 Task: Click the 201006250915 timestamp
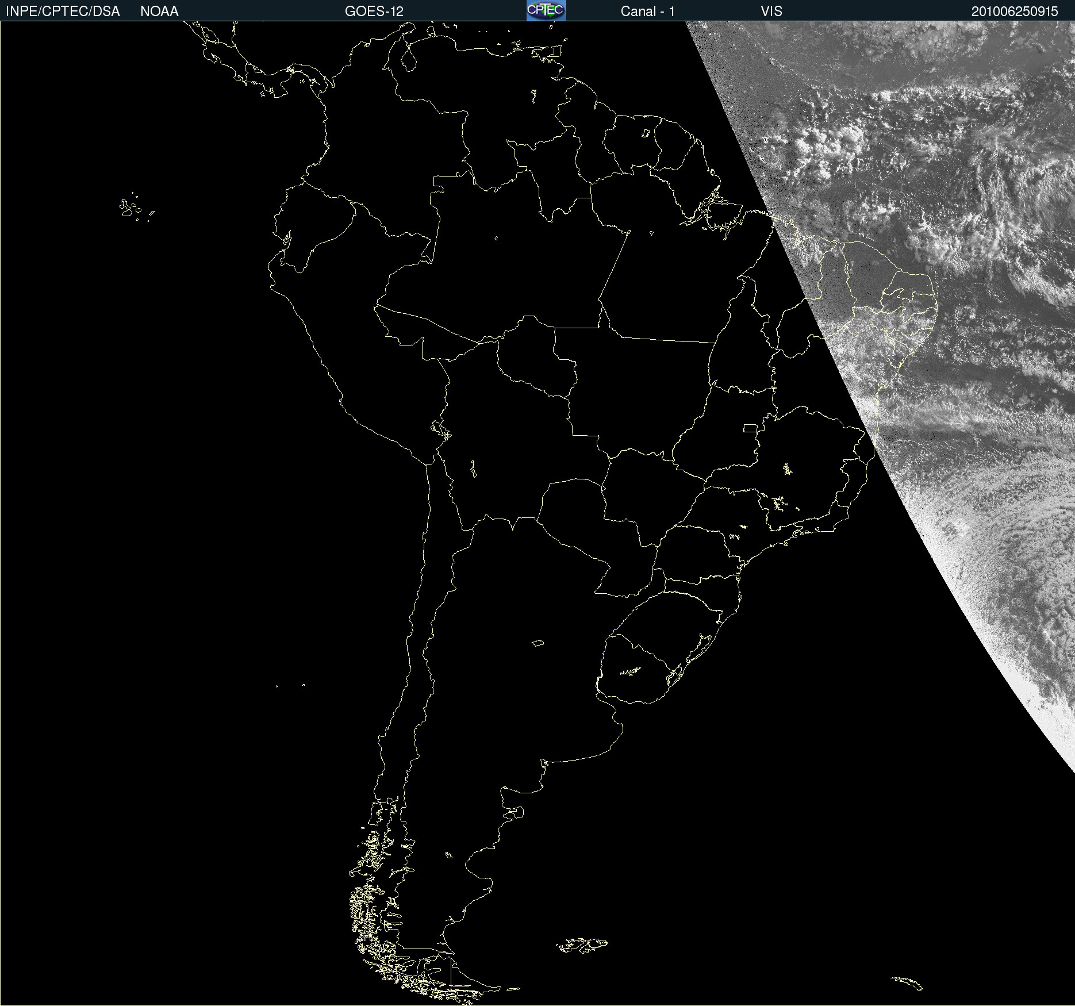pos(1015,11)
